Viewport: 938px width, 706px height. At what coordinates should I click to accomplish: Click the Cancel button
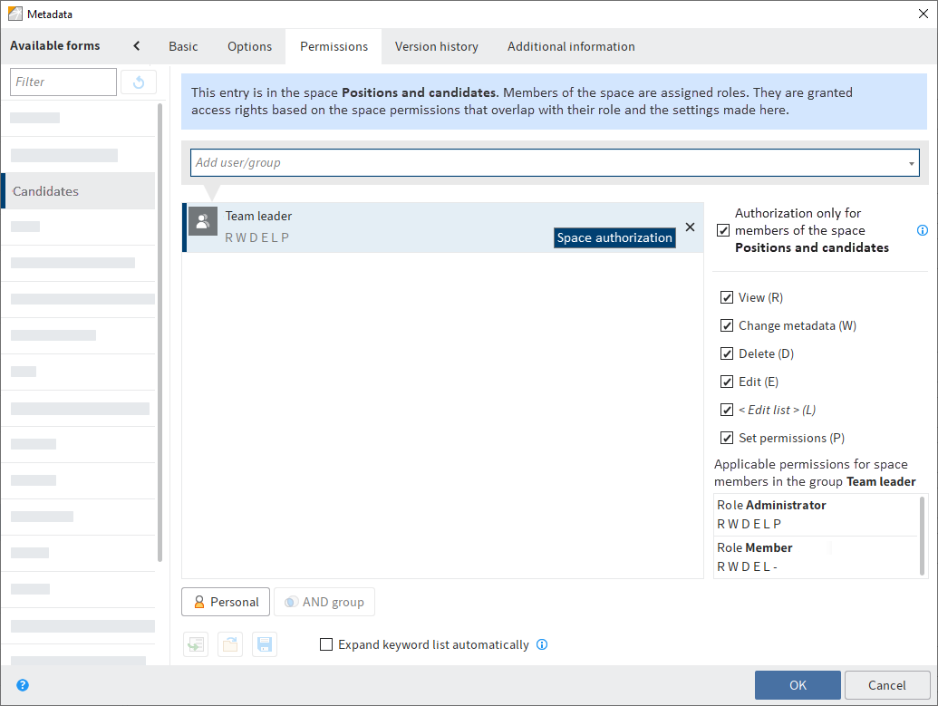pos(886,685)
